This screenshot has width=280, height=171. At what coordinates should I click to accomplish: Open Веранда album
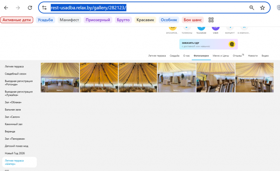10,131
